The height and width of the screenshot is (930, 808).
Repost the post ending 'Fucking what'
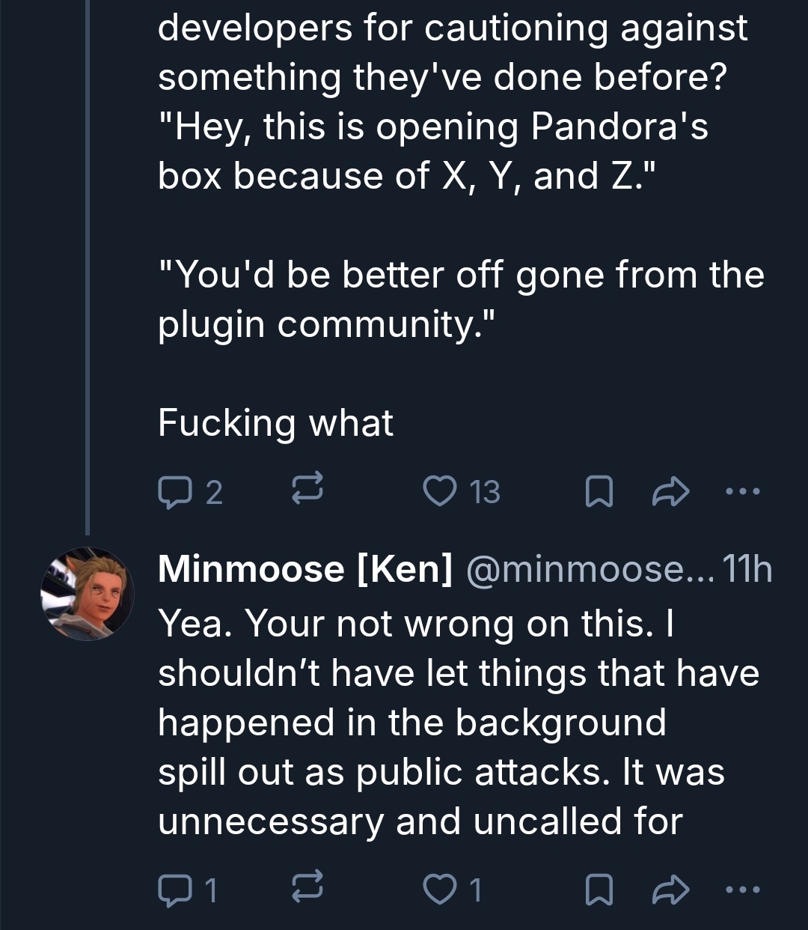click(307, 491)
